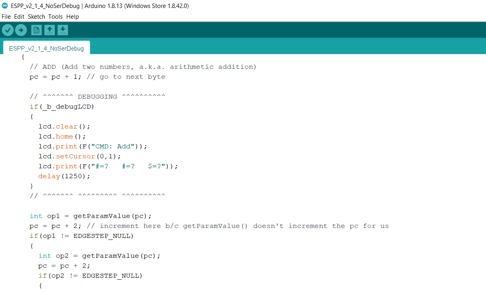Viewport: 486px width, 292px height.
Task: Click the Save sketch down-arrow icon
Action: (x=63, y=30)
